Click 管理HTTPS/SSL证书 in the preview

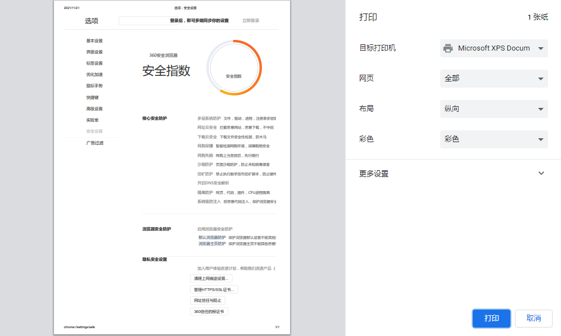pyautogui.click(x=214, y=289)
